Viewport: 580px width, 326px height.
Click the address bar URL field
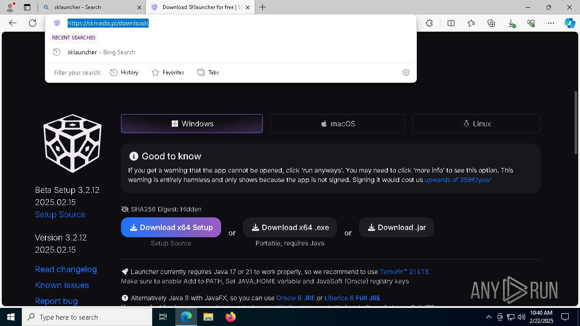[231, 23]
